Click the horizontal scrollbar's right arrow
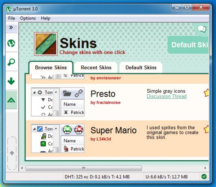The width and height of the screenshot is (216, 187). pyautogui.click(x=205, y=168)
